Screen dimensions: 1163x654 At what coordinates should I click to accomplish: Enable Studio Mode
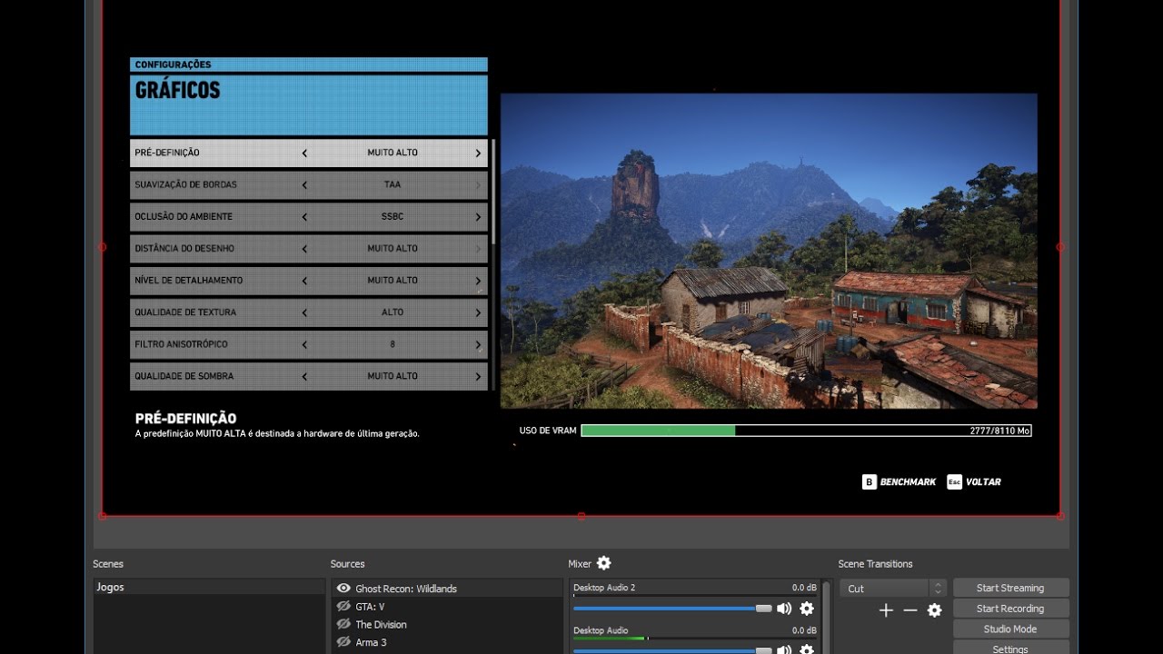pos(1010,629)
